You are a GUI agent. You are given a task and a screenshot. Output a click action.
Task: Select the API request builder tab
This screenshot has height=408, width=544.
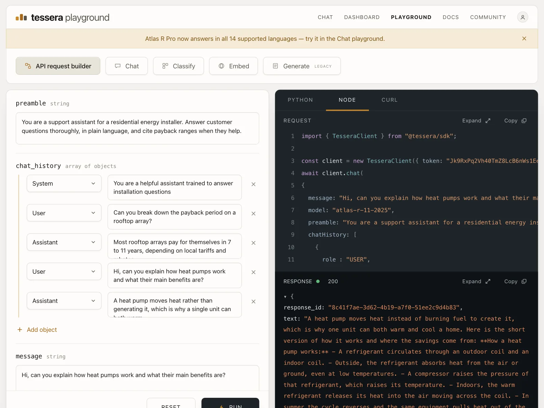58,66
